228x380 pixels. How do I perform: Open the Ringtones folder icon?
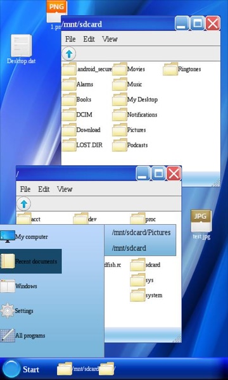(x=170, y=69)
